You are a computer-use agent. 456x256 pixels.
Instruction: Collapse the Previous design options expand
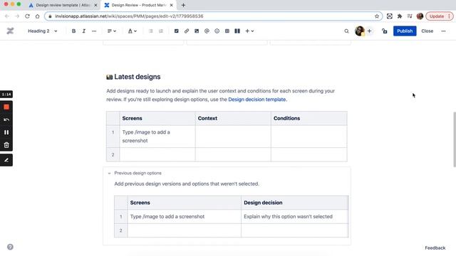coord(109,174)
